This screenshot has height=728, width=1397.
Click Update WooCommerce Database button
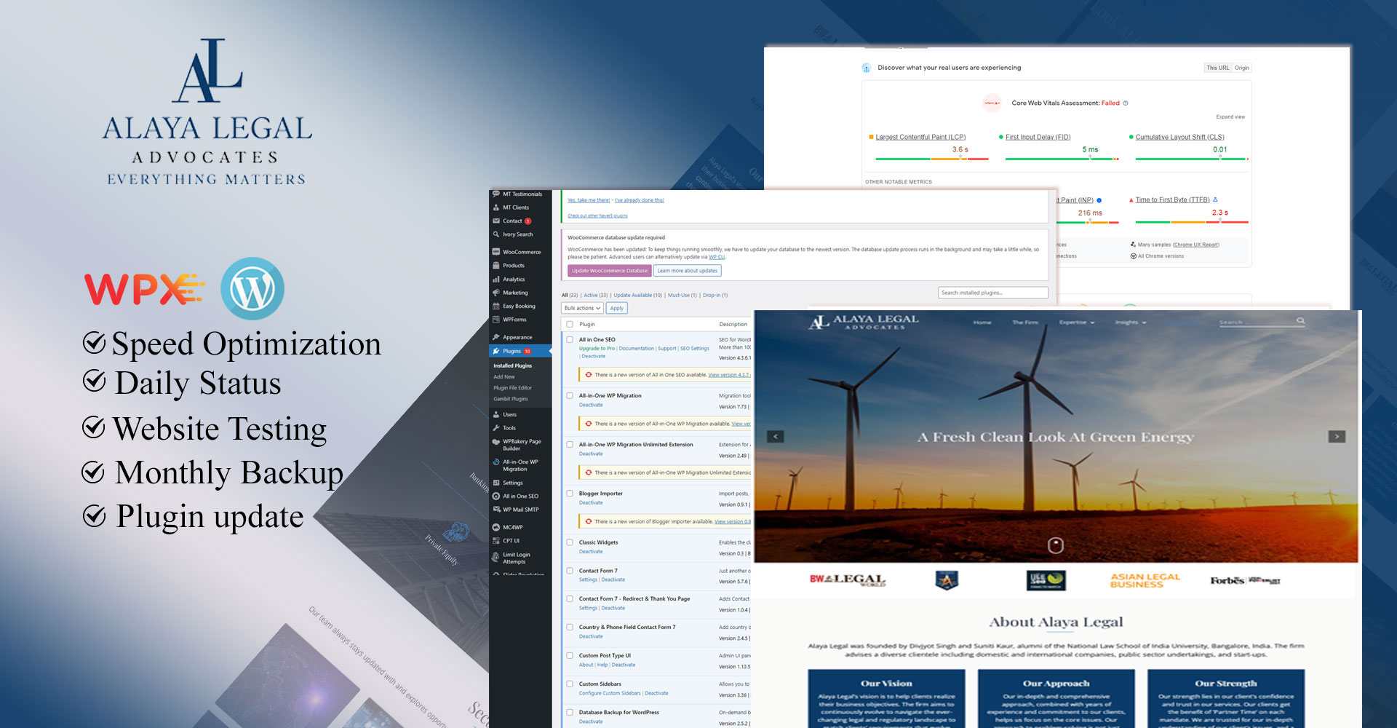click(610, 271)
